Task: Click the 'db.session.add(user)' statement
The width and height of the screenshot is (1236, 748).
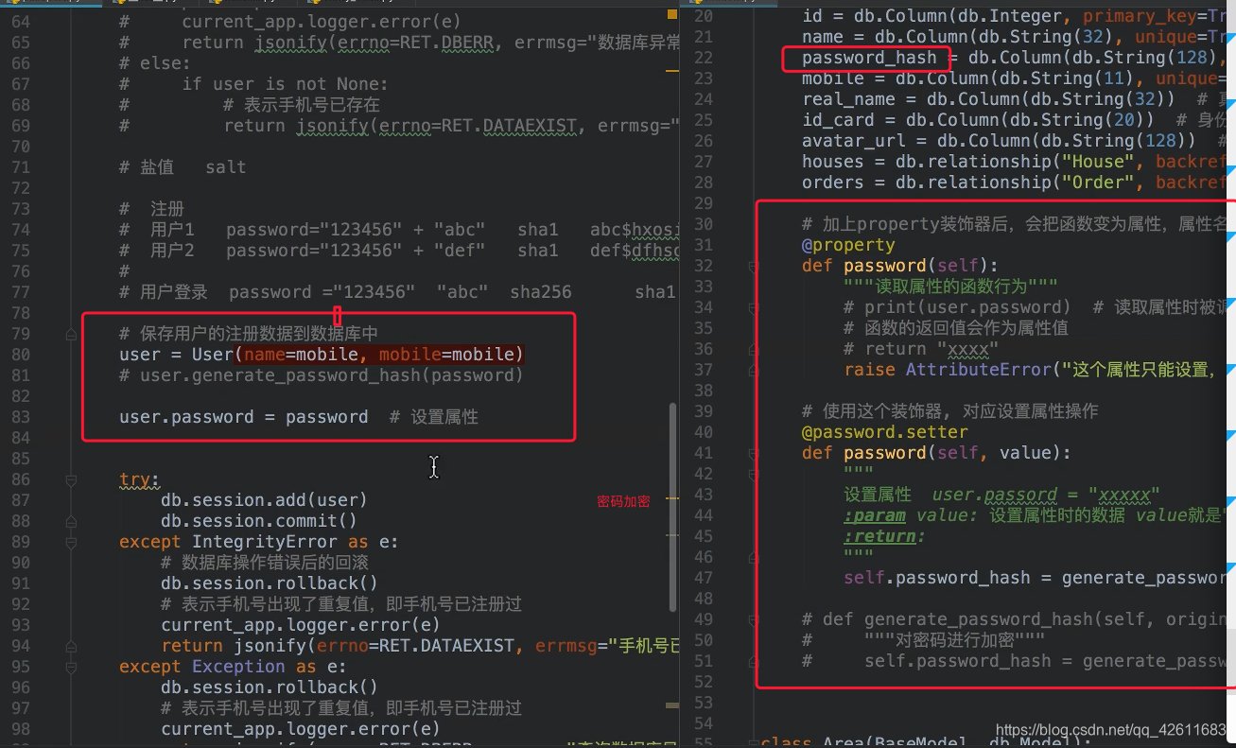Action: (x=264, y=500)
